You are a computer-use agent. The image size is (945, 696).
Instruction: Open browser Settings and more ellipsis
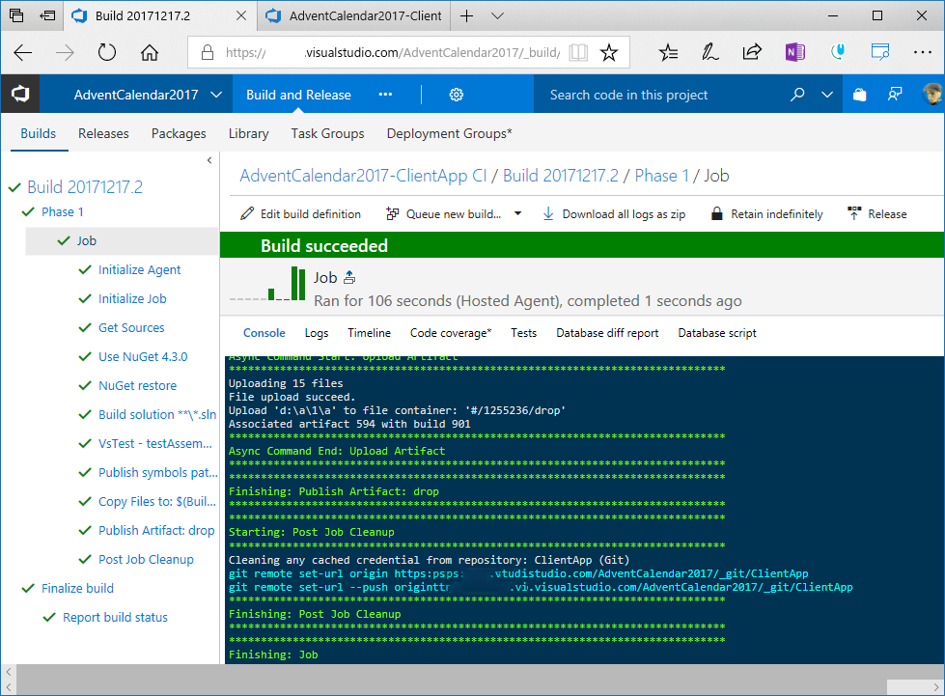coord(922,52)
